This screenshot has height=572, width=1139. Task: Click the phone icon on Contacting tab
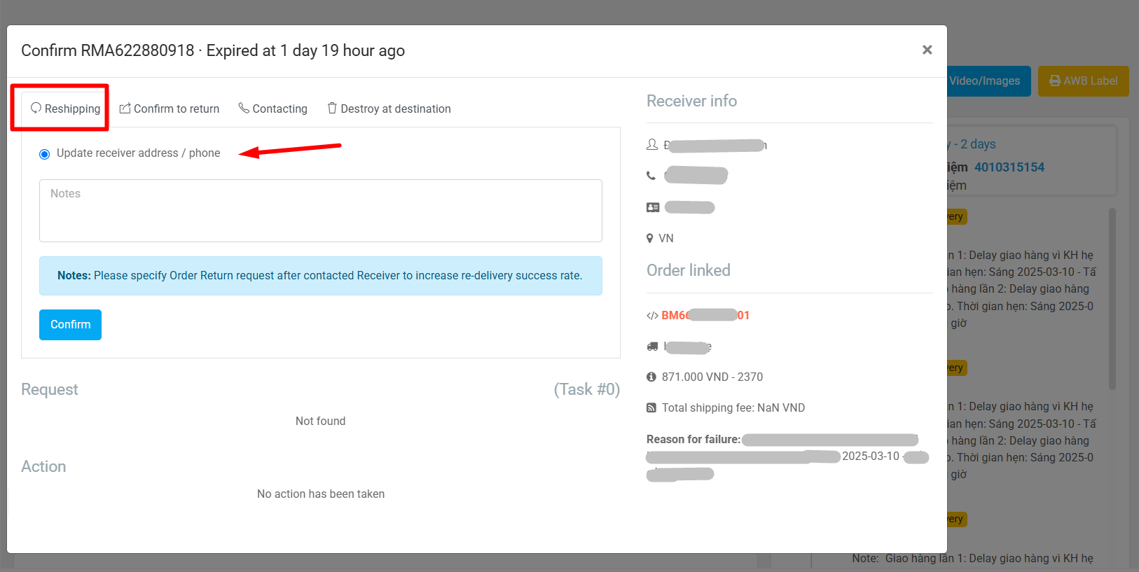(x=244, y=108)
